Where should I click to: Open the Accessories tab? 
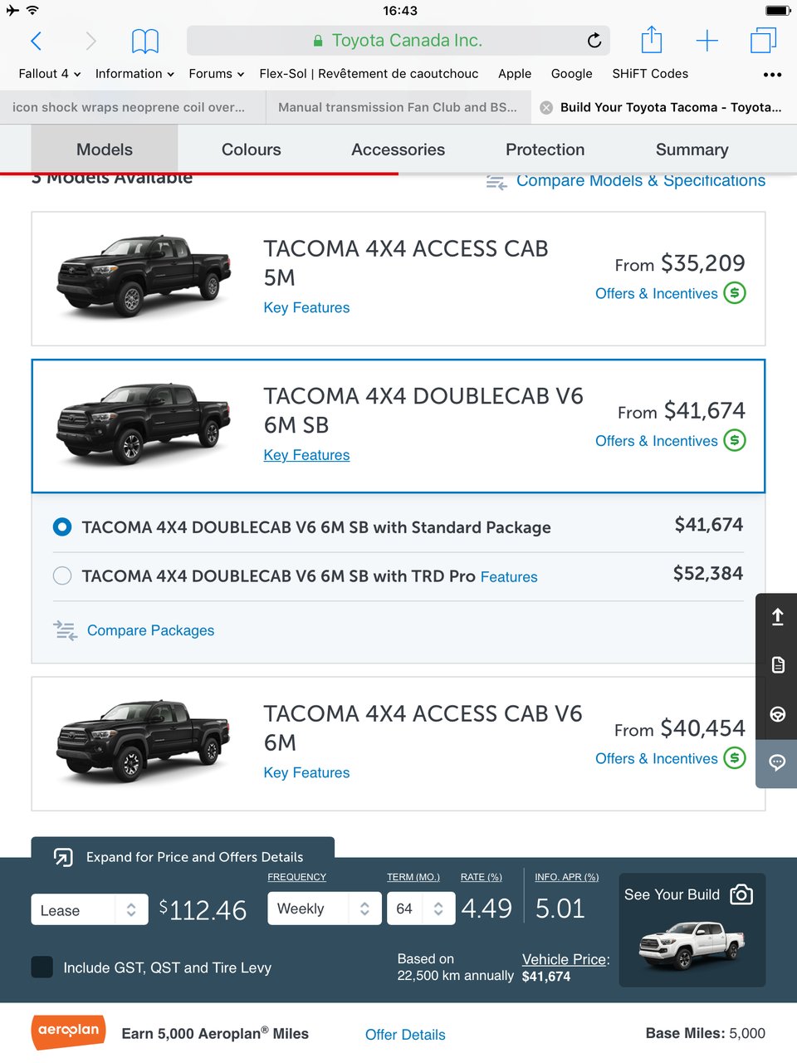click(x=398, y=149)
